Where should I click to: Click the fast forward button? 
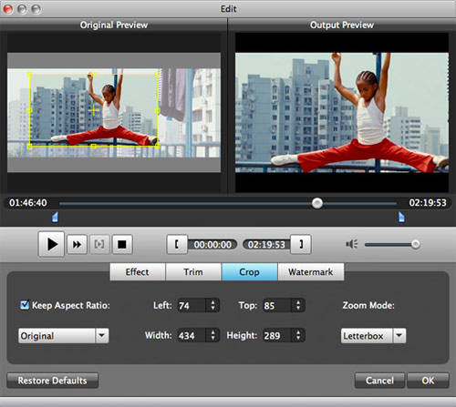point(77,244)
